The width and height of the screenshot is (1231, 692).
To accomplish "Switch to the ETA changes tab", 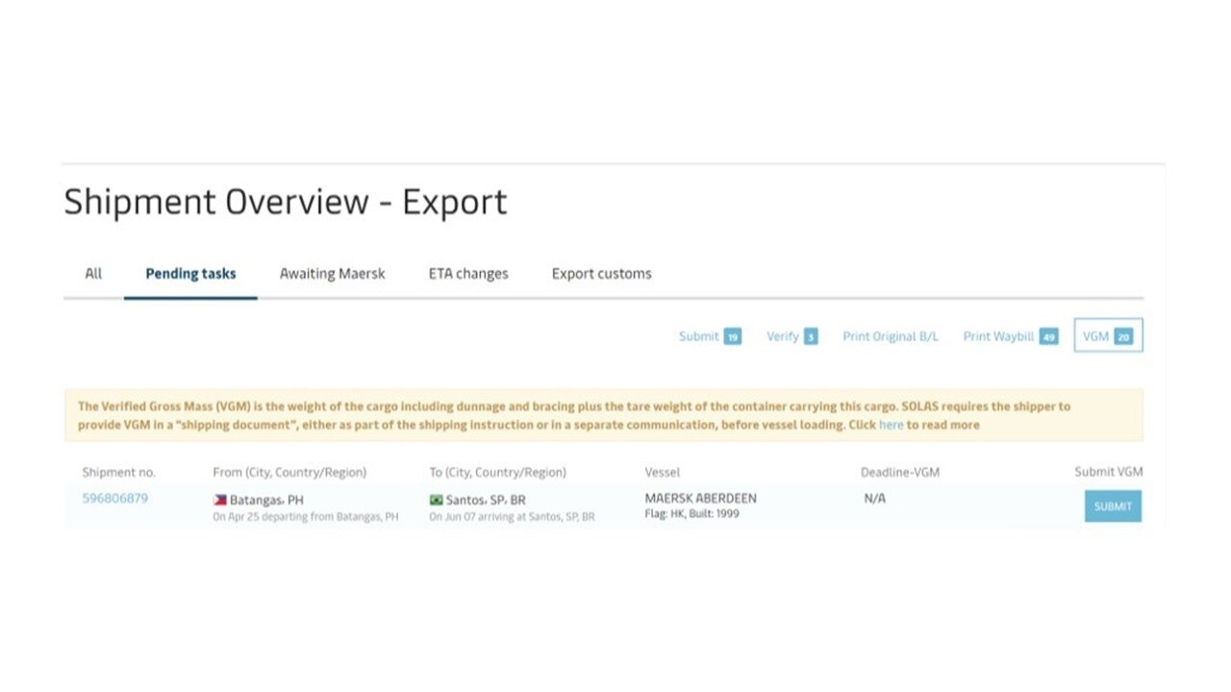I will [468, 273].
